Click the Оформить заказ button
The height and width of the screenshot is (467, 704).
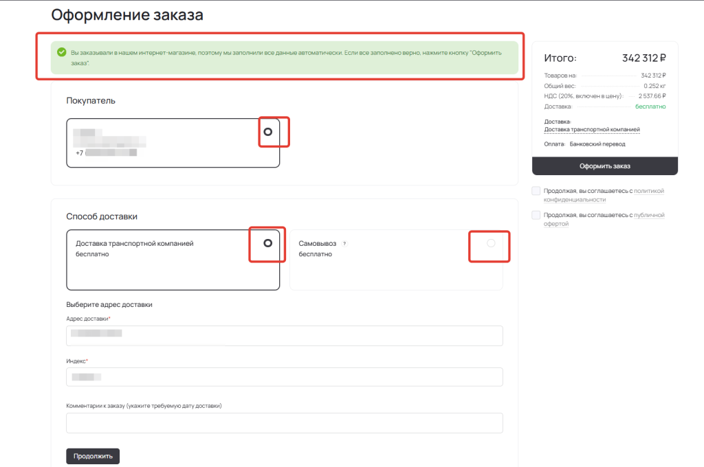coord(605,166)
